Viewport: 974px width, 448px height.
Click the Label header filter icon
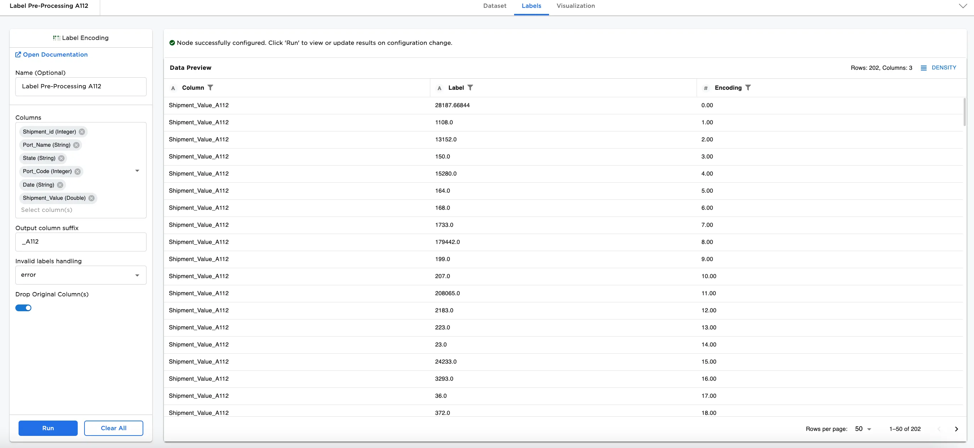pyautogui.click(x=470, y=88)
